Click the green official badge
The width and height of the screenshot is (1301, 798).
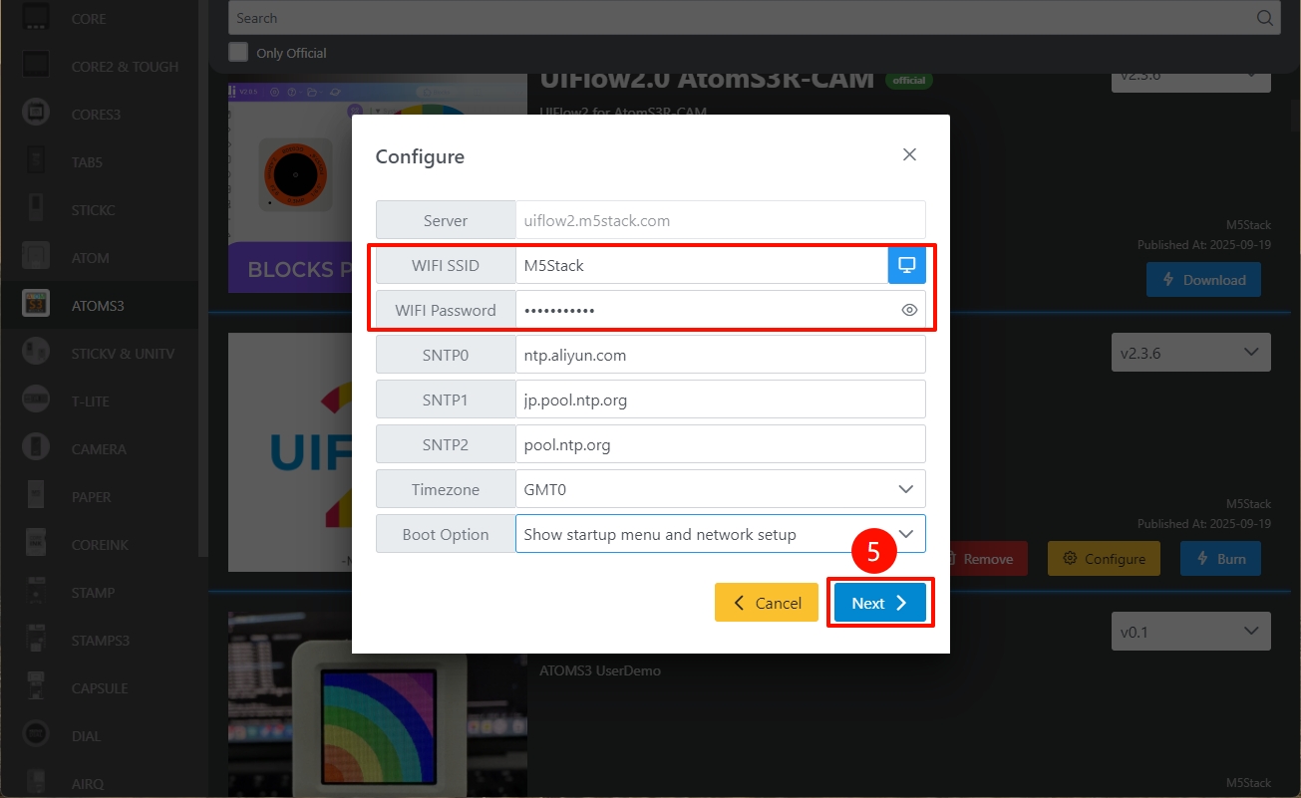coord(908,81)
